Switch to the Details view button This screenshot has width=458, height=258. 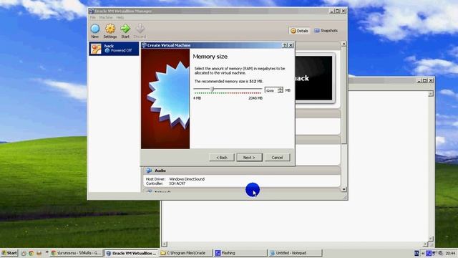coord(299,31)
